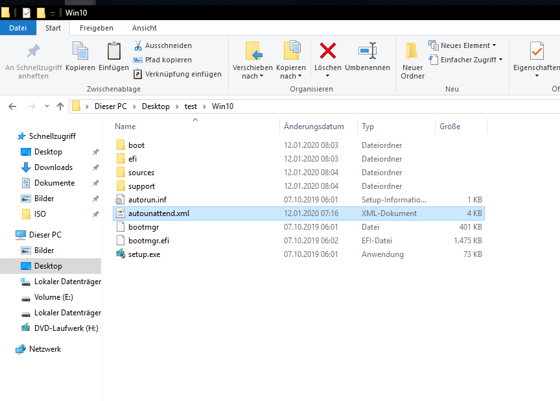This screenshot has height=401, width=560.
Task: Select the support folder row
Action: point(299,186)
